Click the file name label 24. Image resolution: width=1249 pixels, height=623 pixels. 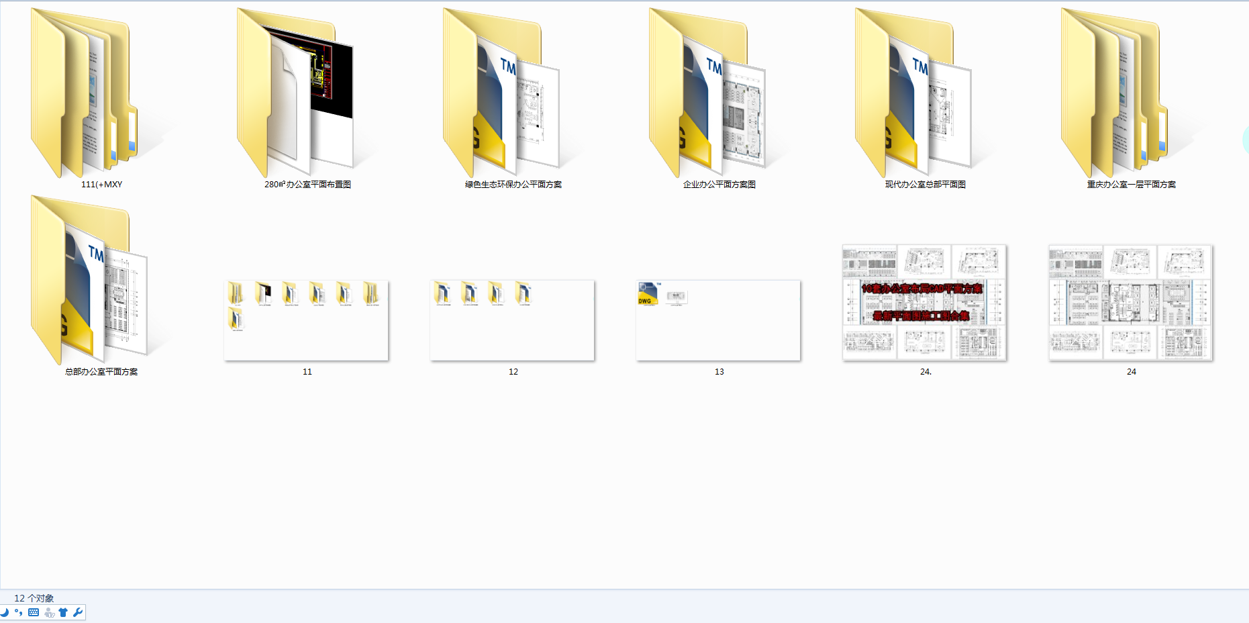pyautogui.click(x=1132, y=372)
